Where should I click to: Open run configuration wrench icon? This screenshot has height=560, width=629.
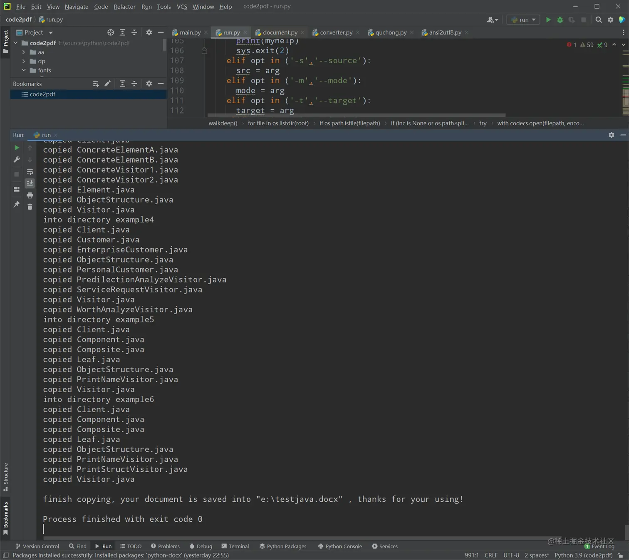(x=17, y=160)
